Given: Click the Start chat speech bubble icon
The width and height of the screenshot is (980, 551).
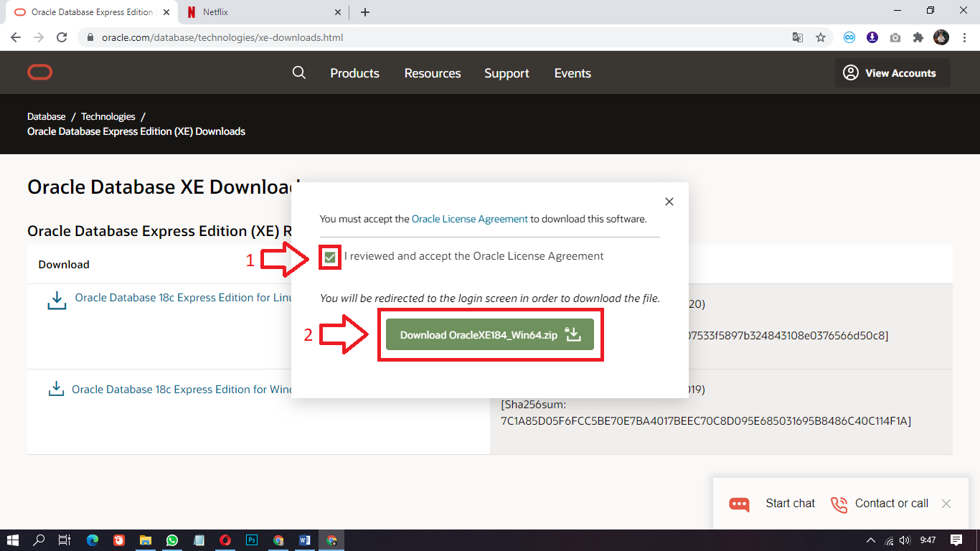Looking at the screenshot, I should (742, 503).
